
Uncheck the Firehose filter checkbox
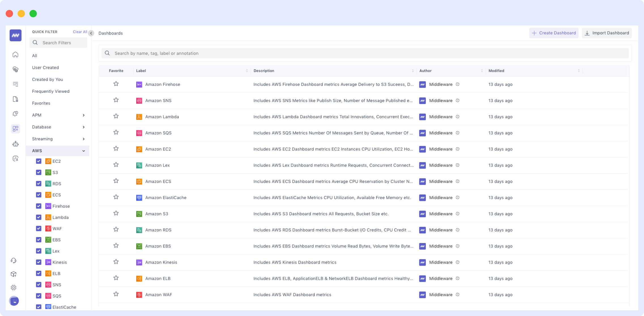39,206
